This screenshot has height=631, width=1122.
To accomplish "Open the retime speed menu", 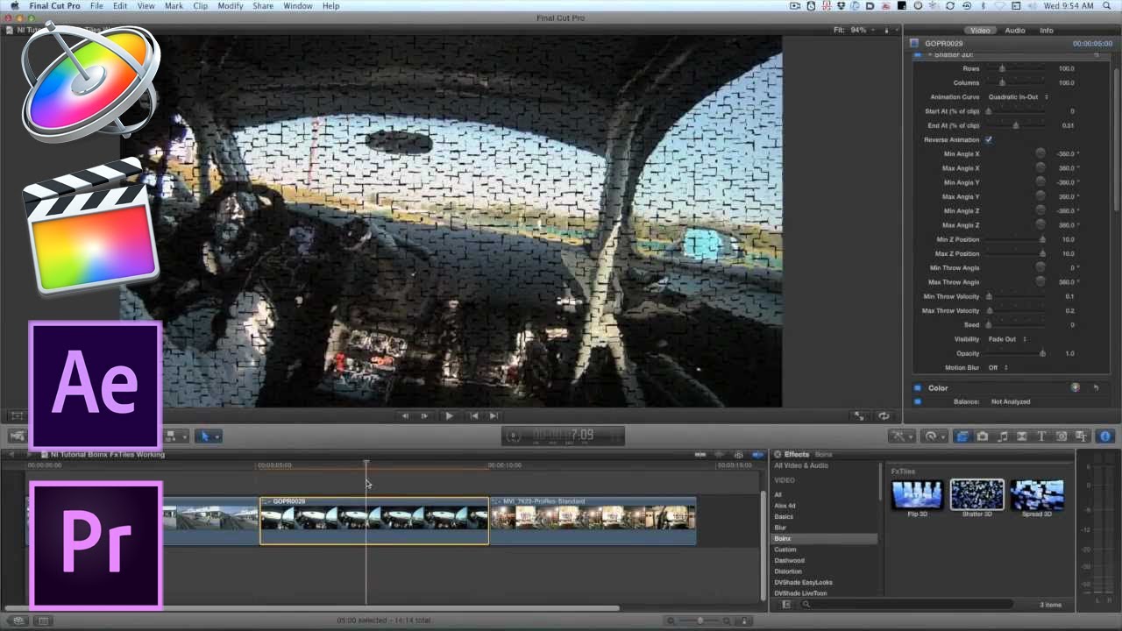I will 934,436.
